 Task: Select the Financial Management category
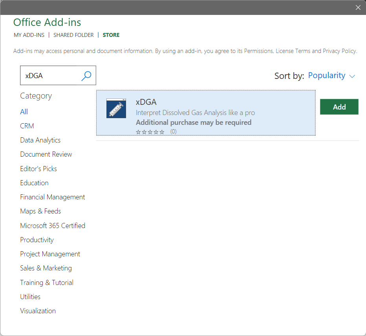pos(53,197)
